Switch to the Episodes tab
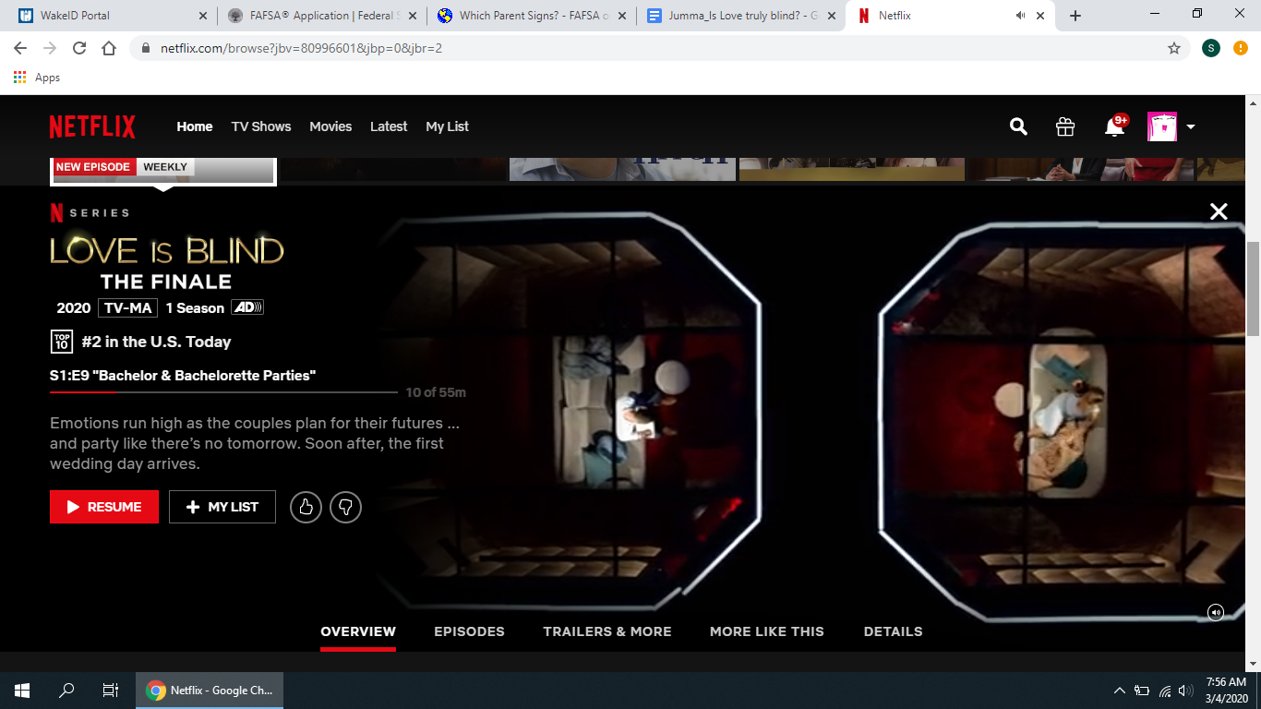The image size is (1261, 709). coord(469,631)
